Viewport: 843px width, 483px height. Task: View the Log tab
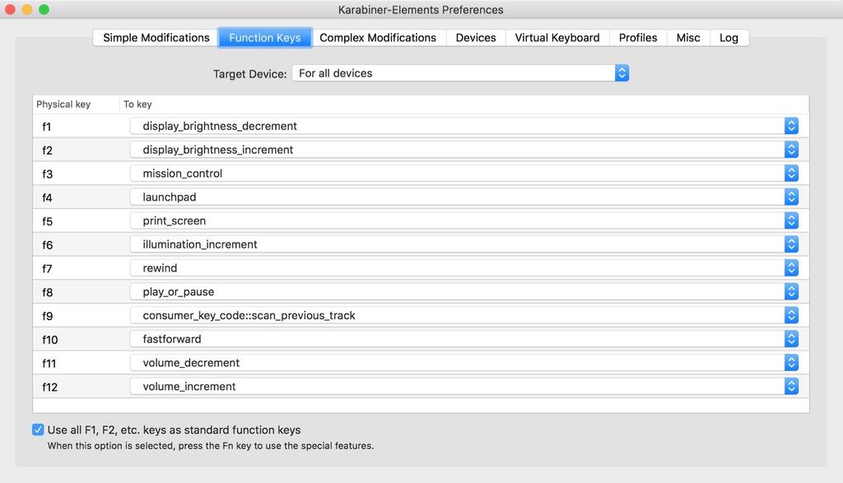click(729, 38)
